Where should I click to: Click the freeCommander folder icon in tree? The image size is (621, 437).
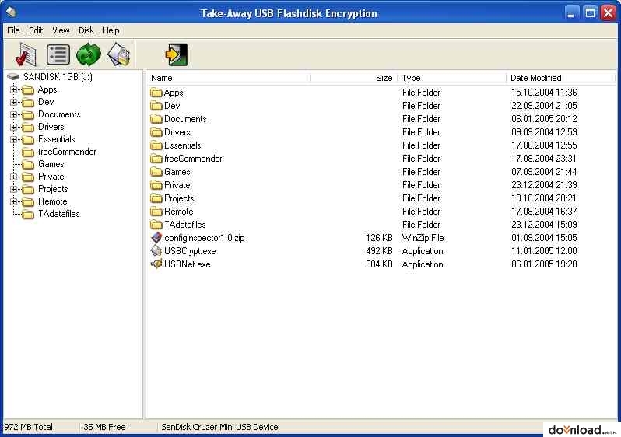pyautogui.click(x=28, y=152)
